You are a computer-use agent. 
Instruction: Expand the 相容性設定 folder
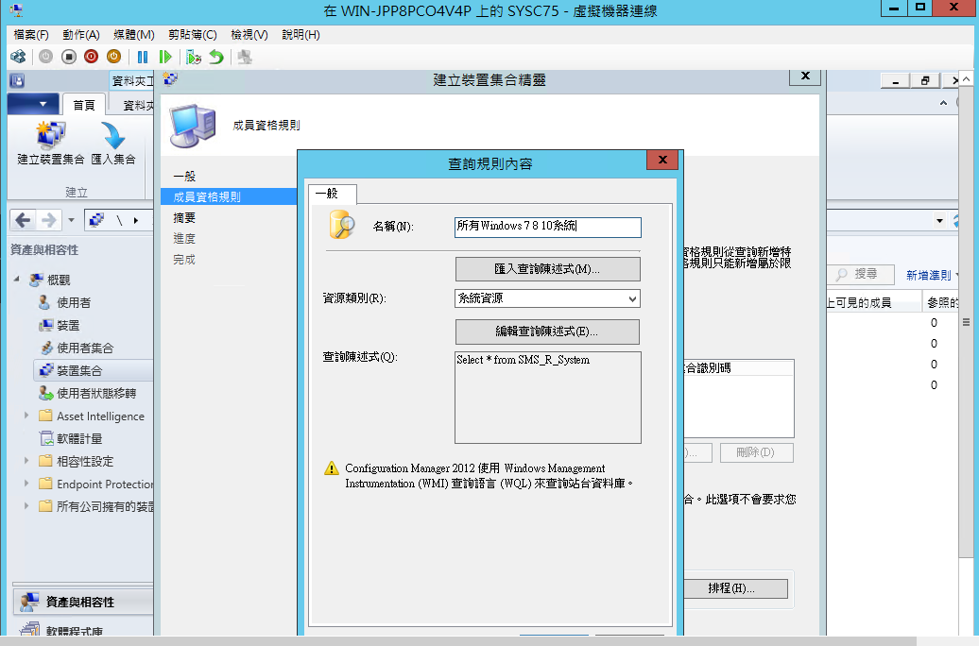pos(26,461)
